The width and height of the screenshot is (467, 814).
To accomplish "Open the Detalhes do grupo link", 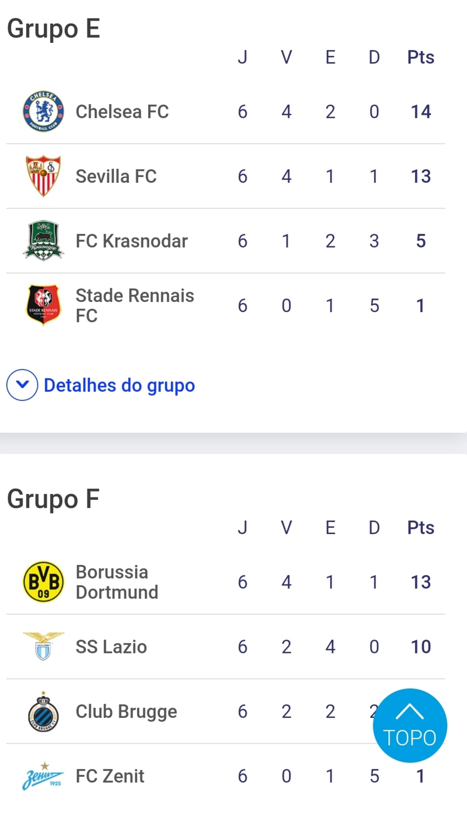I will coord(119,386).
